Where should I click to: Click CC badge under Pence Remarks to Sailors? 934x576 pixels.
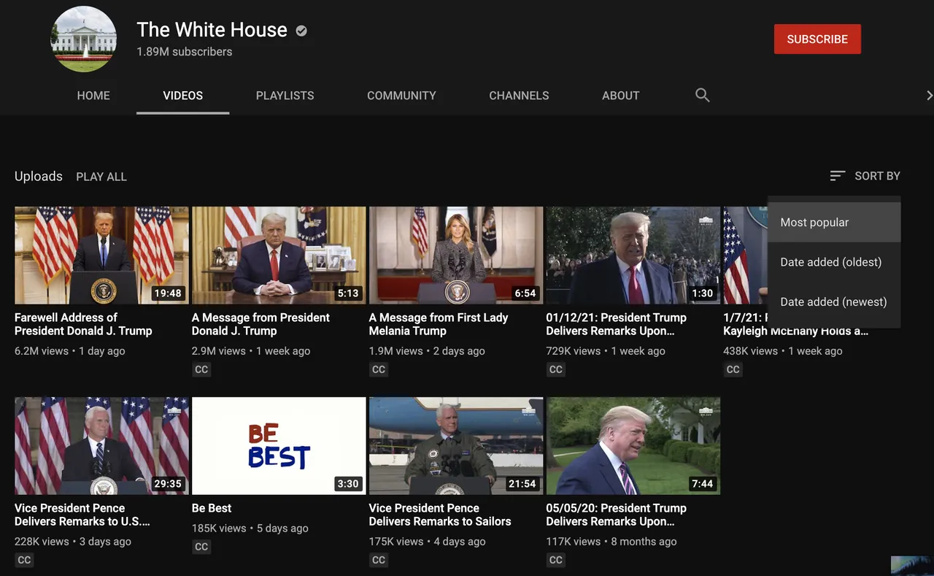pos(378,560)
